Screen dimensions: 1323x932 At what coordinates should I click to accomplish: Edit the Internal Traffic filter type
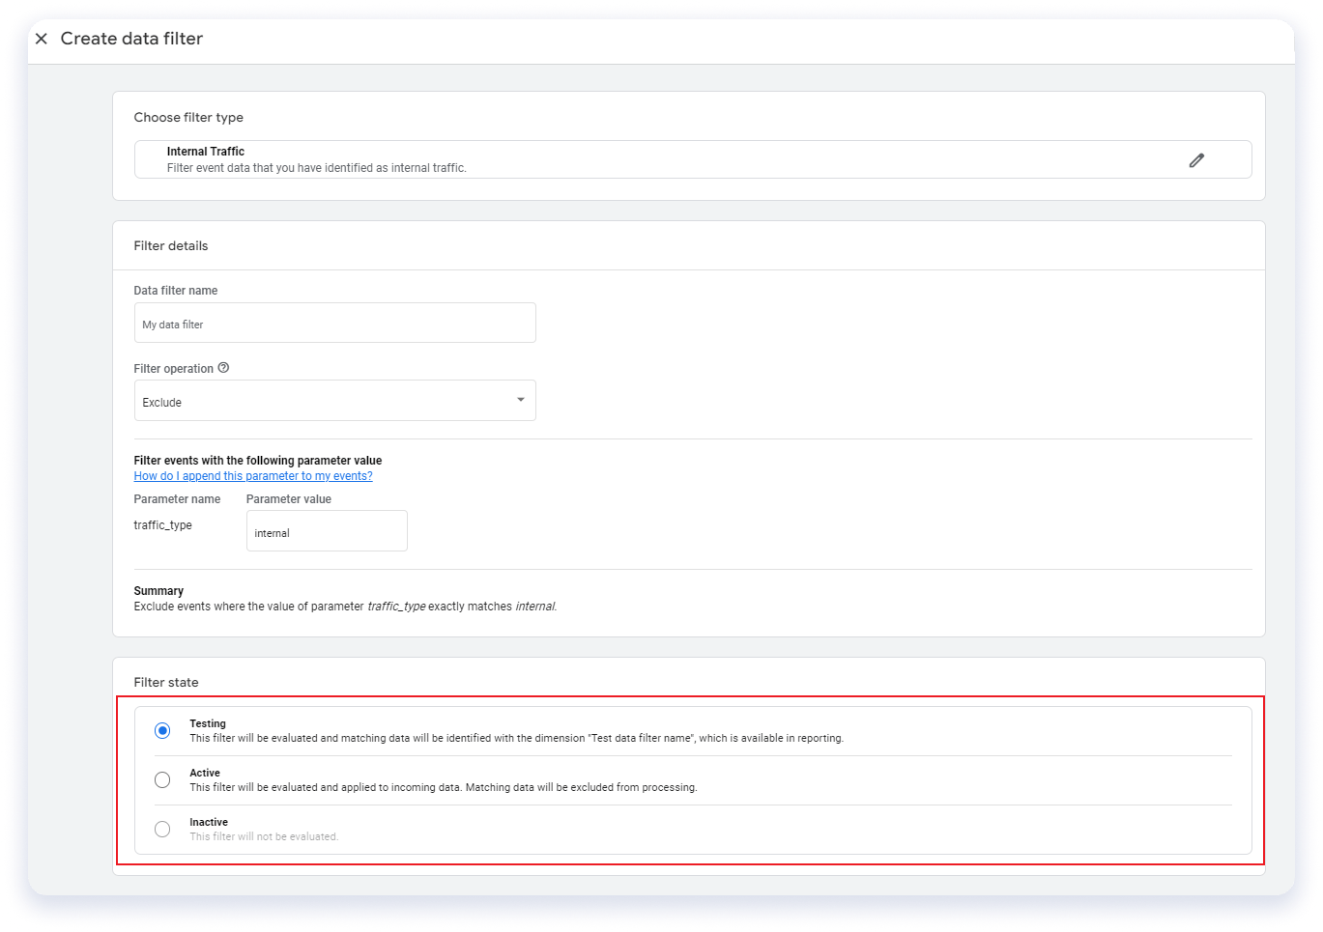1196,160
